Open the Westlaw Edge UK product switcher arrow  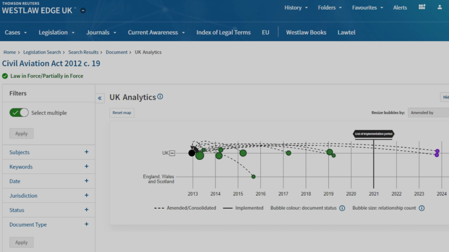[83, 11]
